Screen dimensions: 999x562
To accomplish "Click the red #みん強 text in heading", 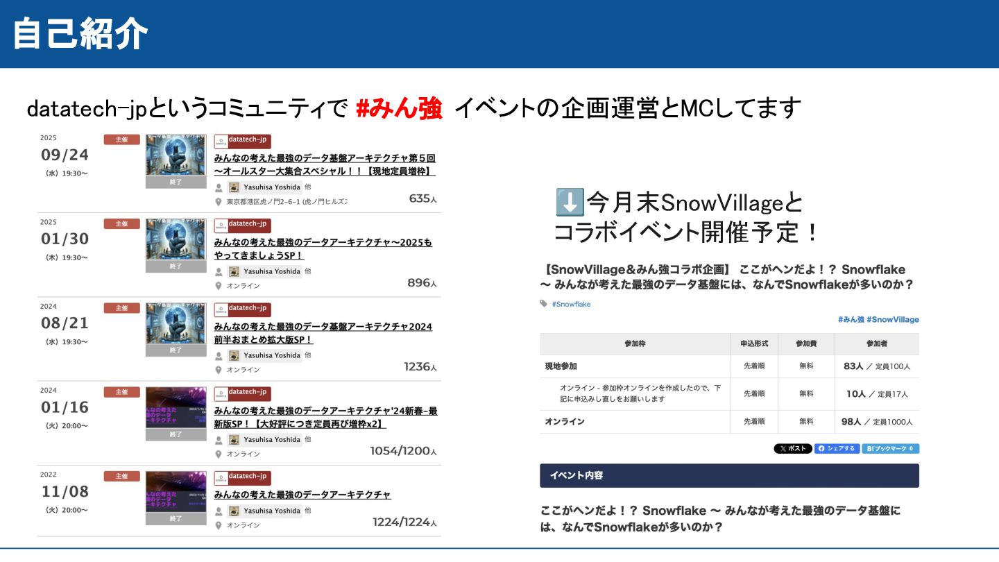I will (x=399, y=108).
